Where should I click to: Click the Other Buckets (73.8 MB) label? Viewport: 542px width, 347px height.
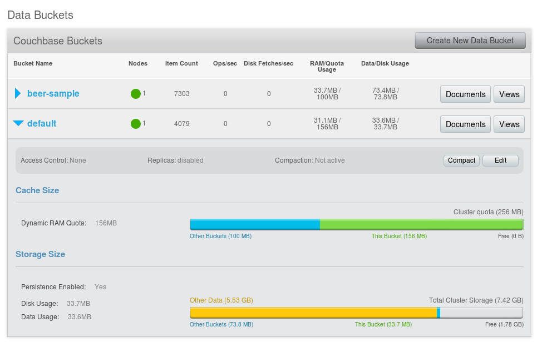click(x=221, y=325)
